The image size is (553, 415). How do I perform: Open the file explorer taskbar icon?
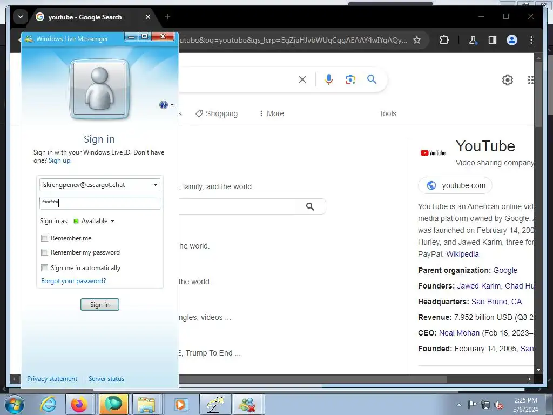(146, 404)
